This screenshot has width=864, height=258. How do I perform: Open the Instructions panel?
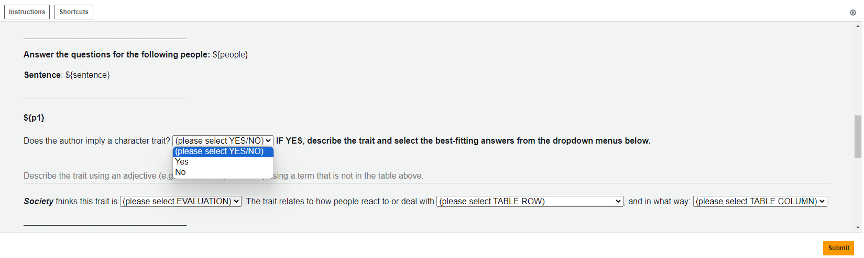pyautogui.click(x=27, y=12)
